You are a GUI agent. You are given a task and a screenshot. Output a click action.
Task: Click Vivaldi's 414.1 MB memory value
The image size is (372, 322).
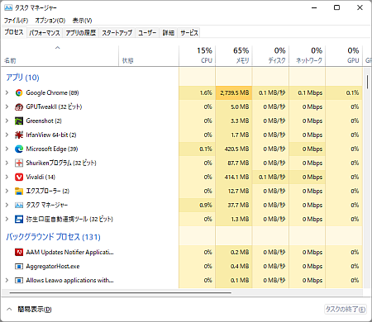236,177
